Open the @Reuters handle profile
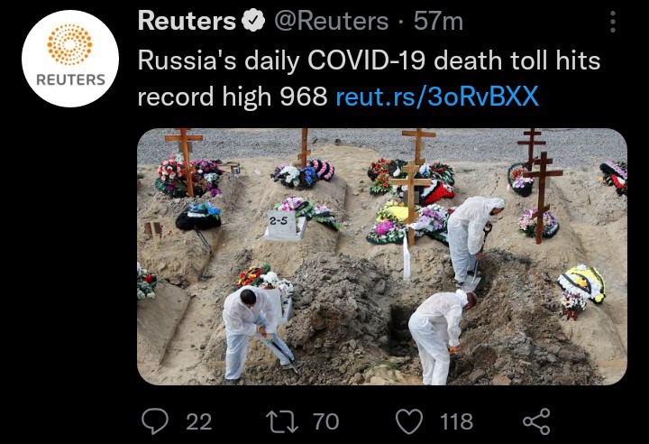This screenshot has width=649, height=444. pos(331,21)
